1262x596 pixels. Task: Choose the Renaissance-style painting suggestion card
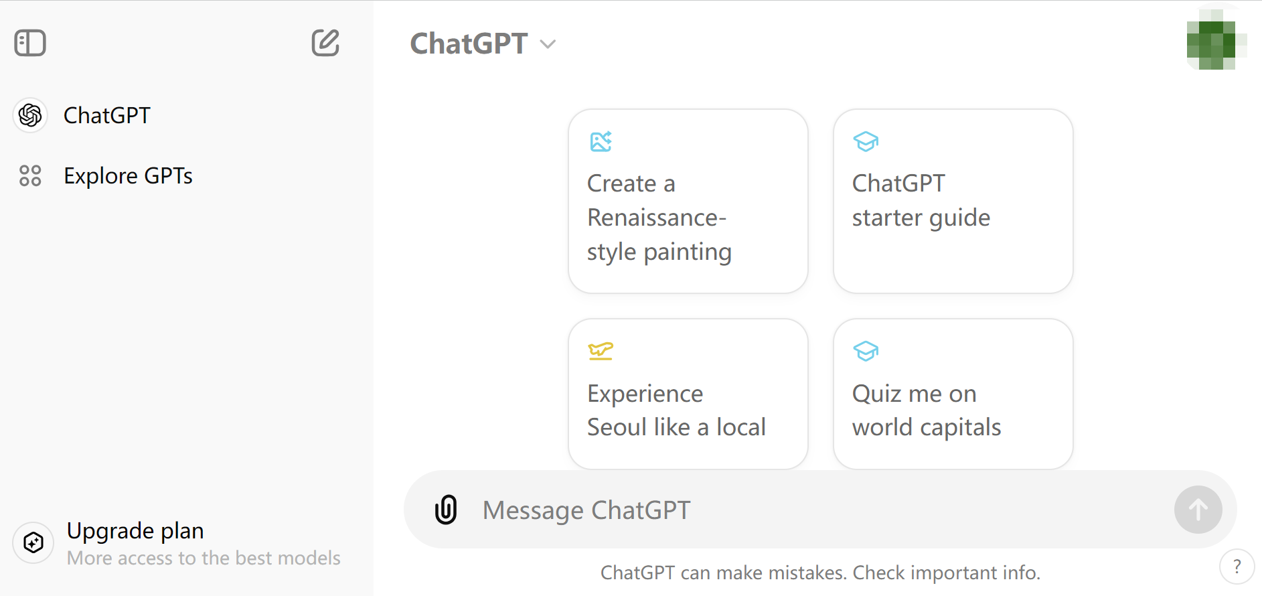pos(688,201)
